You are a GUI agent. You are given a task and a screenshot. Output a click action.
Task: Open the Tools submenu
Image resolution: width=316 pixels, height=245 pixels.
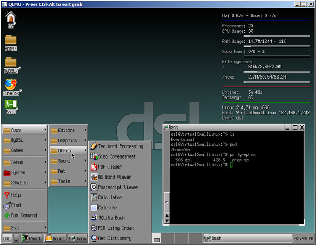click(x=68, y=181)
